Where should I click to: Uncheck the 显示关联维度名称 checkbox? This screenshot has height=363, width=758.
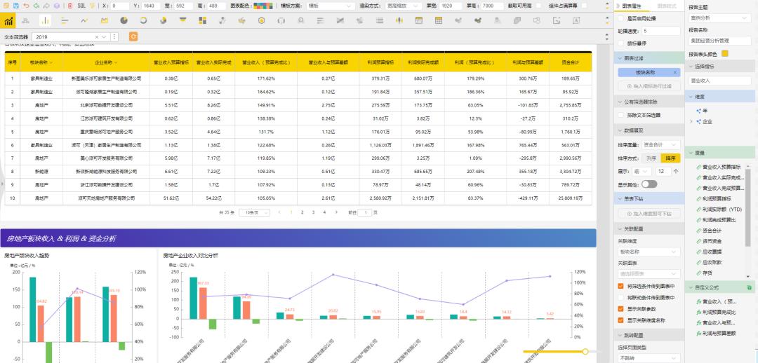[x=621, y=320]
